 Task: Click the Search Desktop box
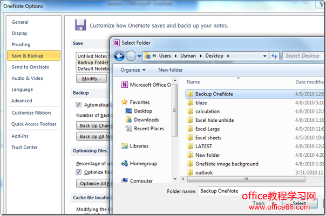(x=303, y=55)
